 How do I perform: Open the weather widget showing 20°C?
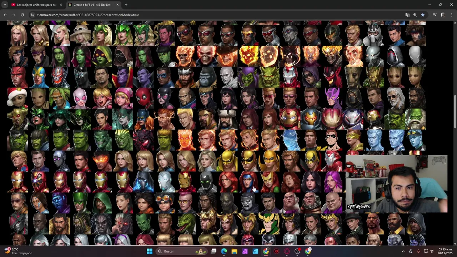tap(18, 251)
